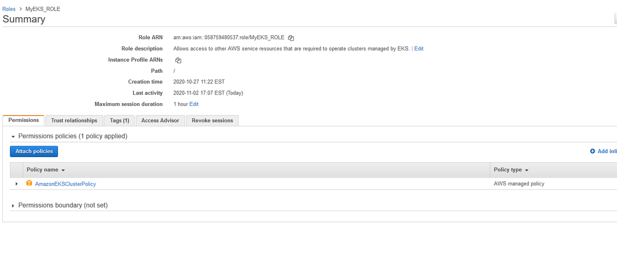Click the Add inline policy link
This screenshot has height=253, width=617.
(606, 151)
